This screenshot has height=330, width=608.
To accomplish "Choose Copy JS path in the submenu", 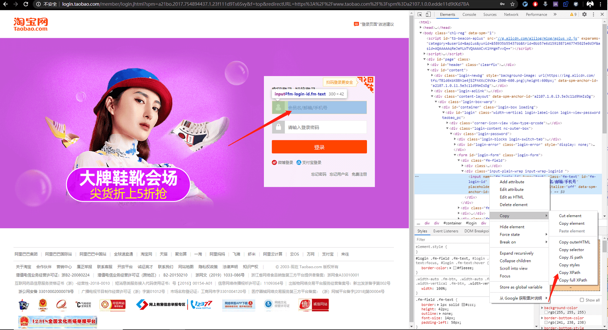I will coord(573,258).
